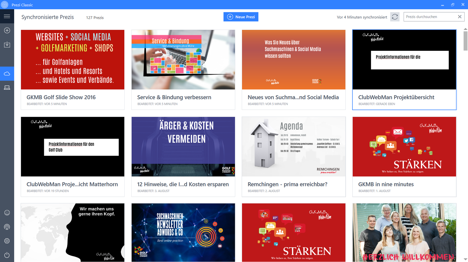468x262 pixels.
Task: Open Remchingen Agenda house thumbnail
Action: pyautogui.click(x=294, y=146)
